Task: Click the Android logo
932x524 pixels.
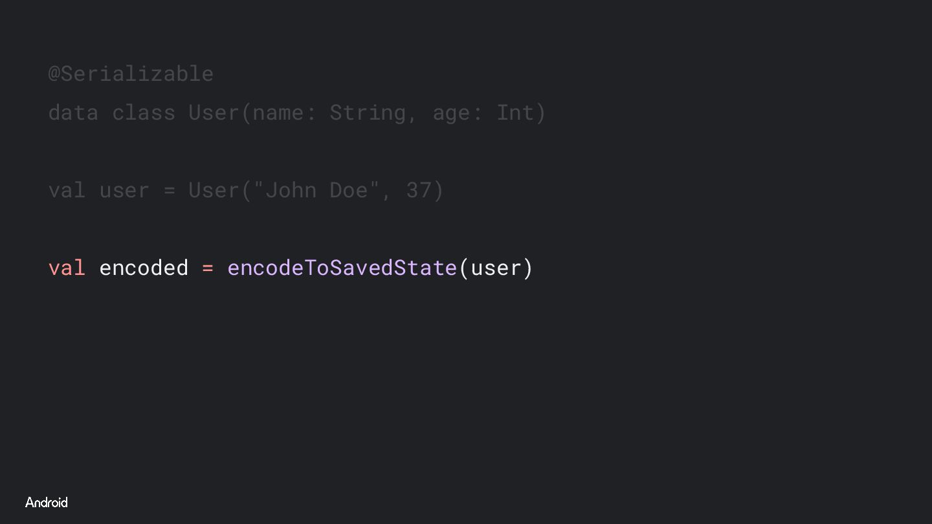Action: coord(46,503)
